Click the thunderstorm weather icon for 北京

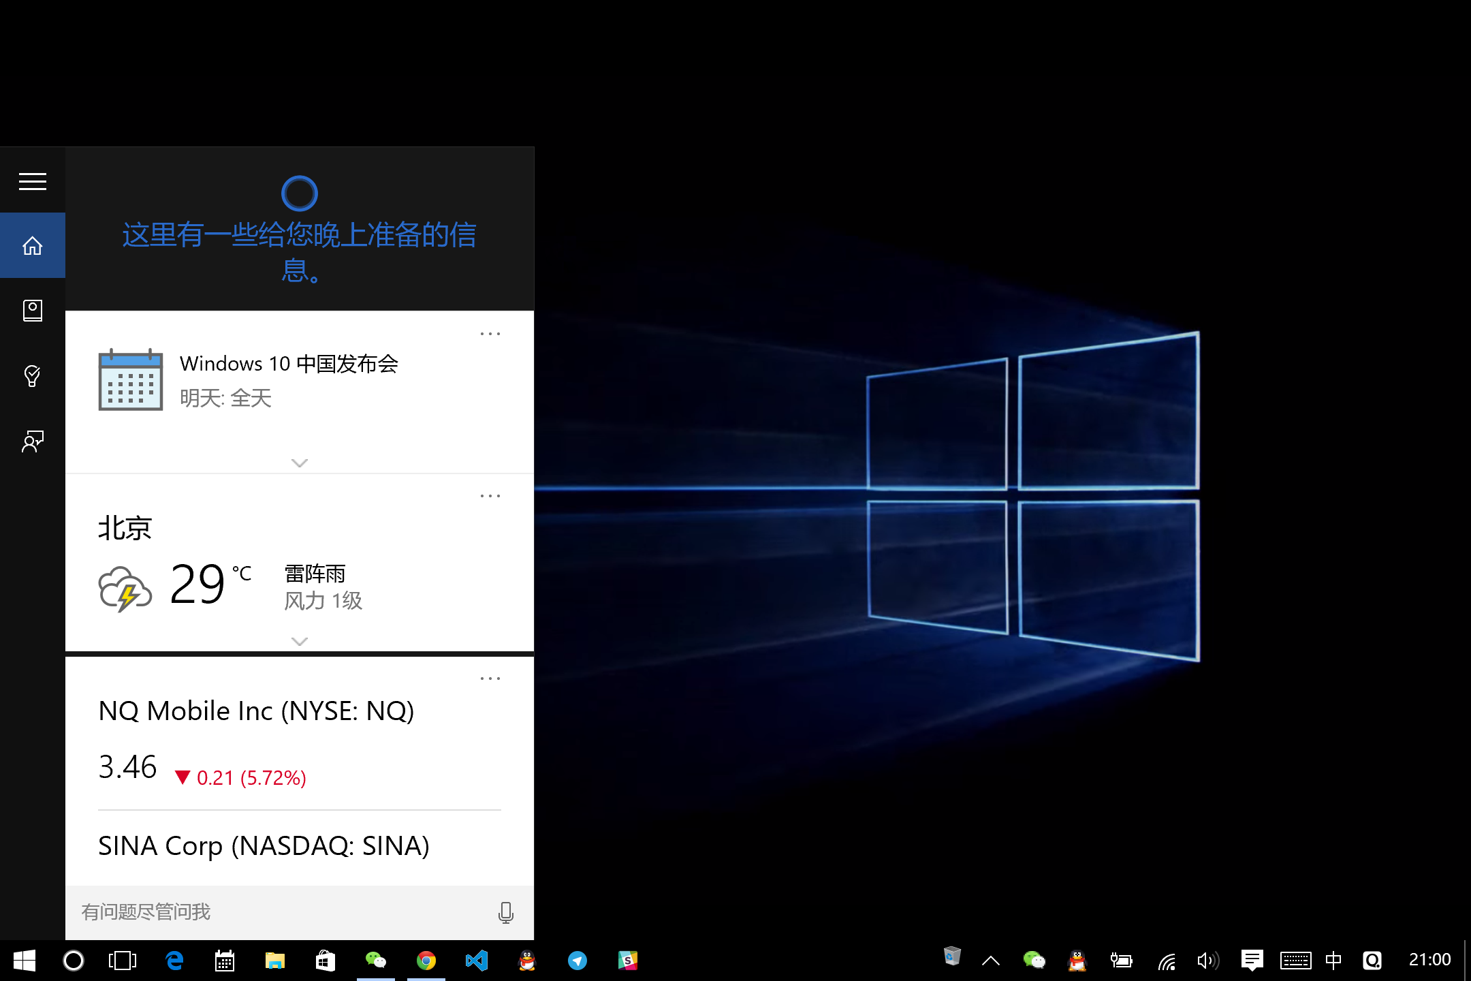click(125, 587)
